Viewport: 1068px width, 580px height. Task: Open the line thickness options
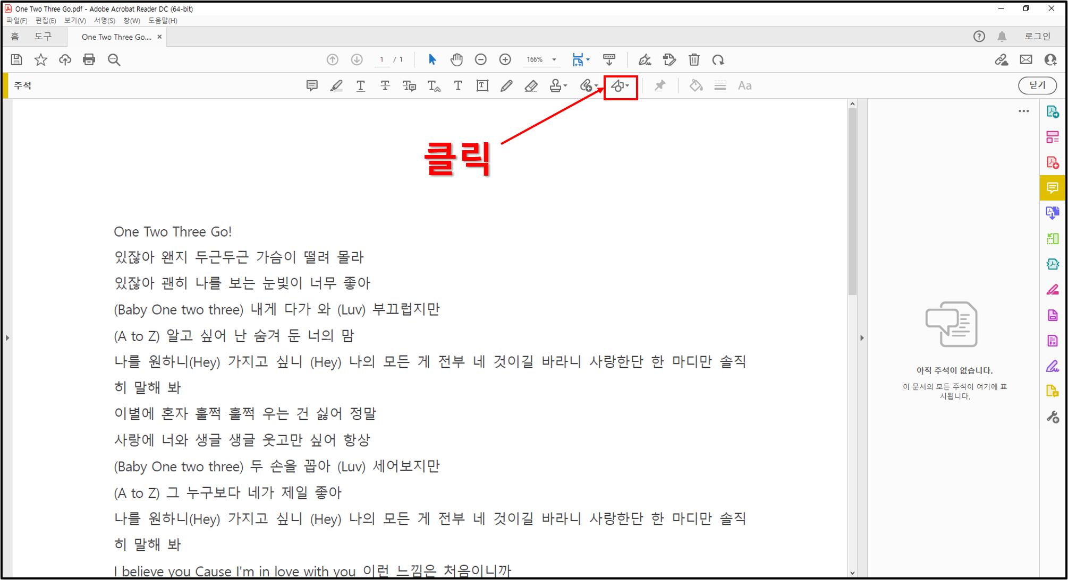[720, 86]
